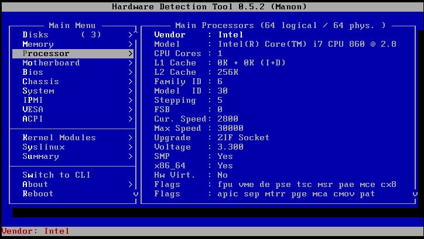Click the Main Menu scroll-up caret

click(136, 32)
